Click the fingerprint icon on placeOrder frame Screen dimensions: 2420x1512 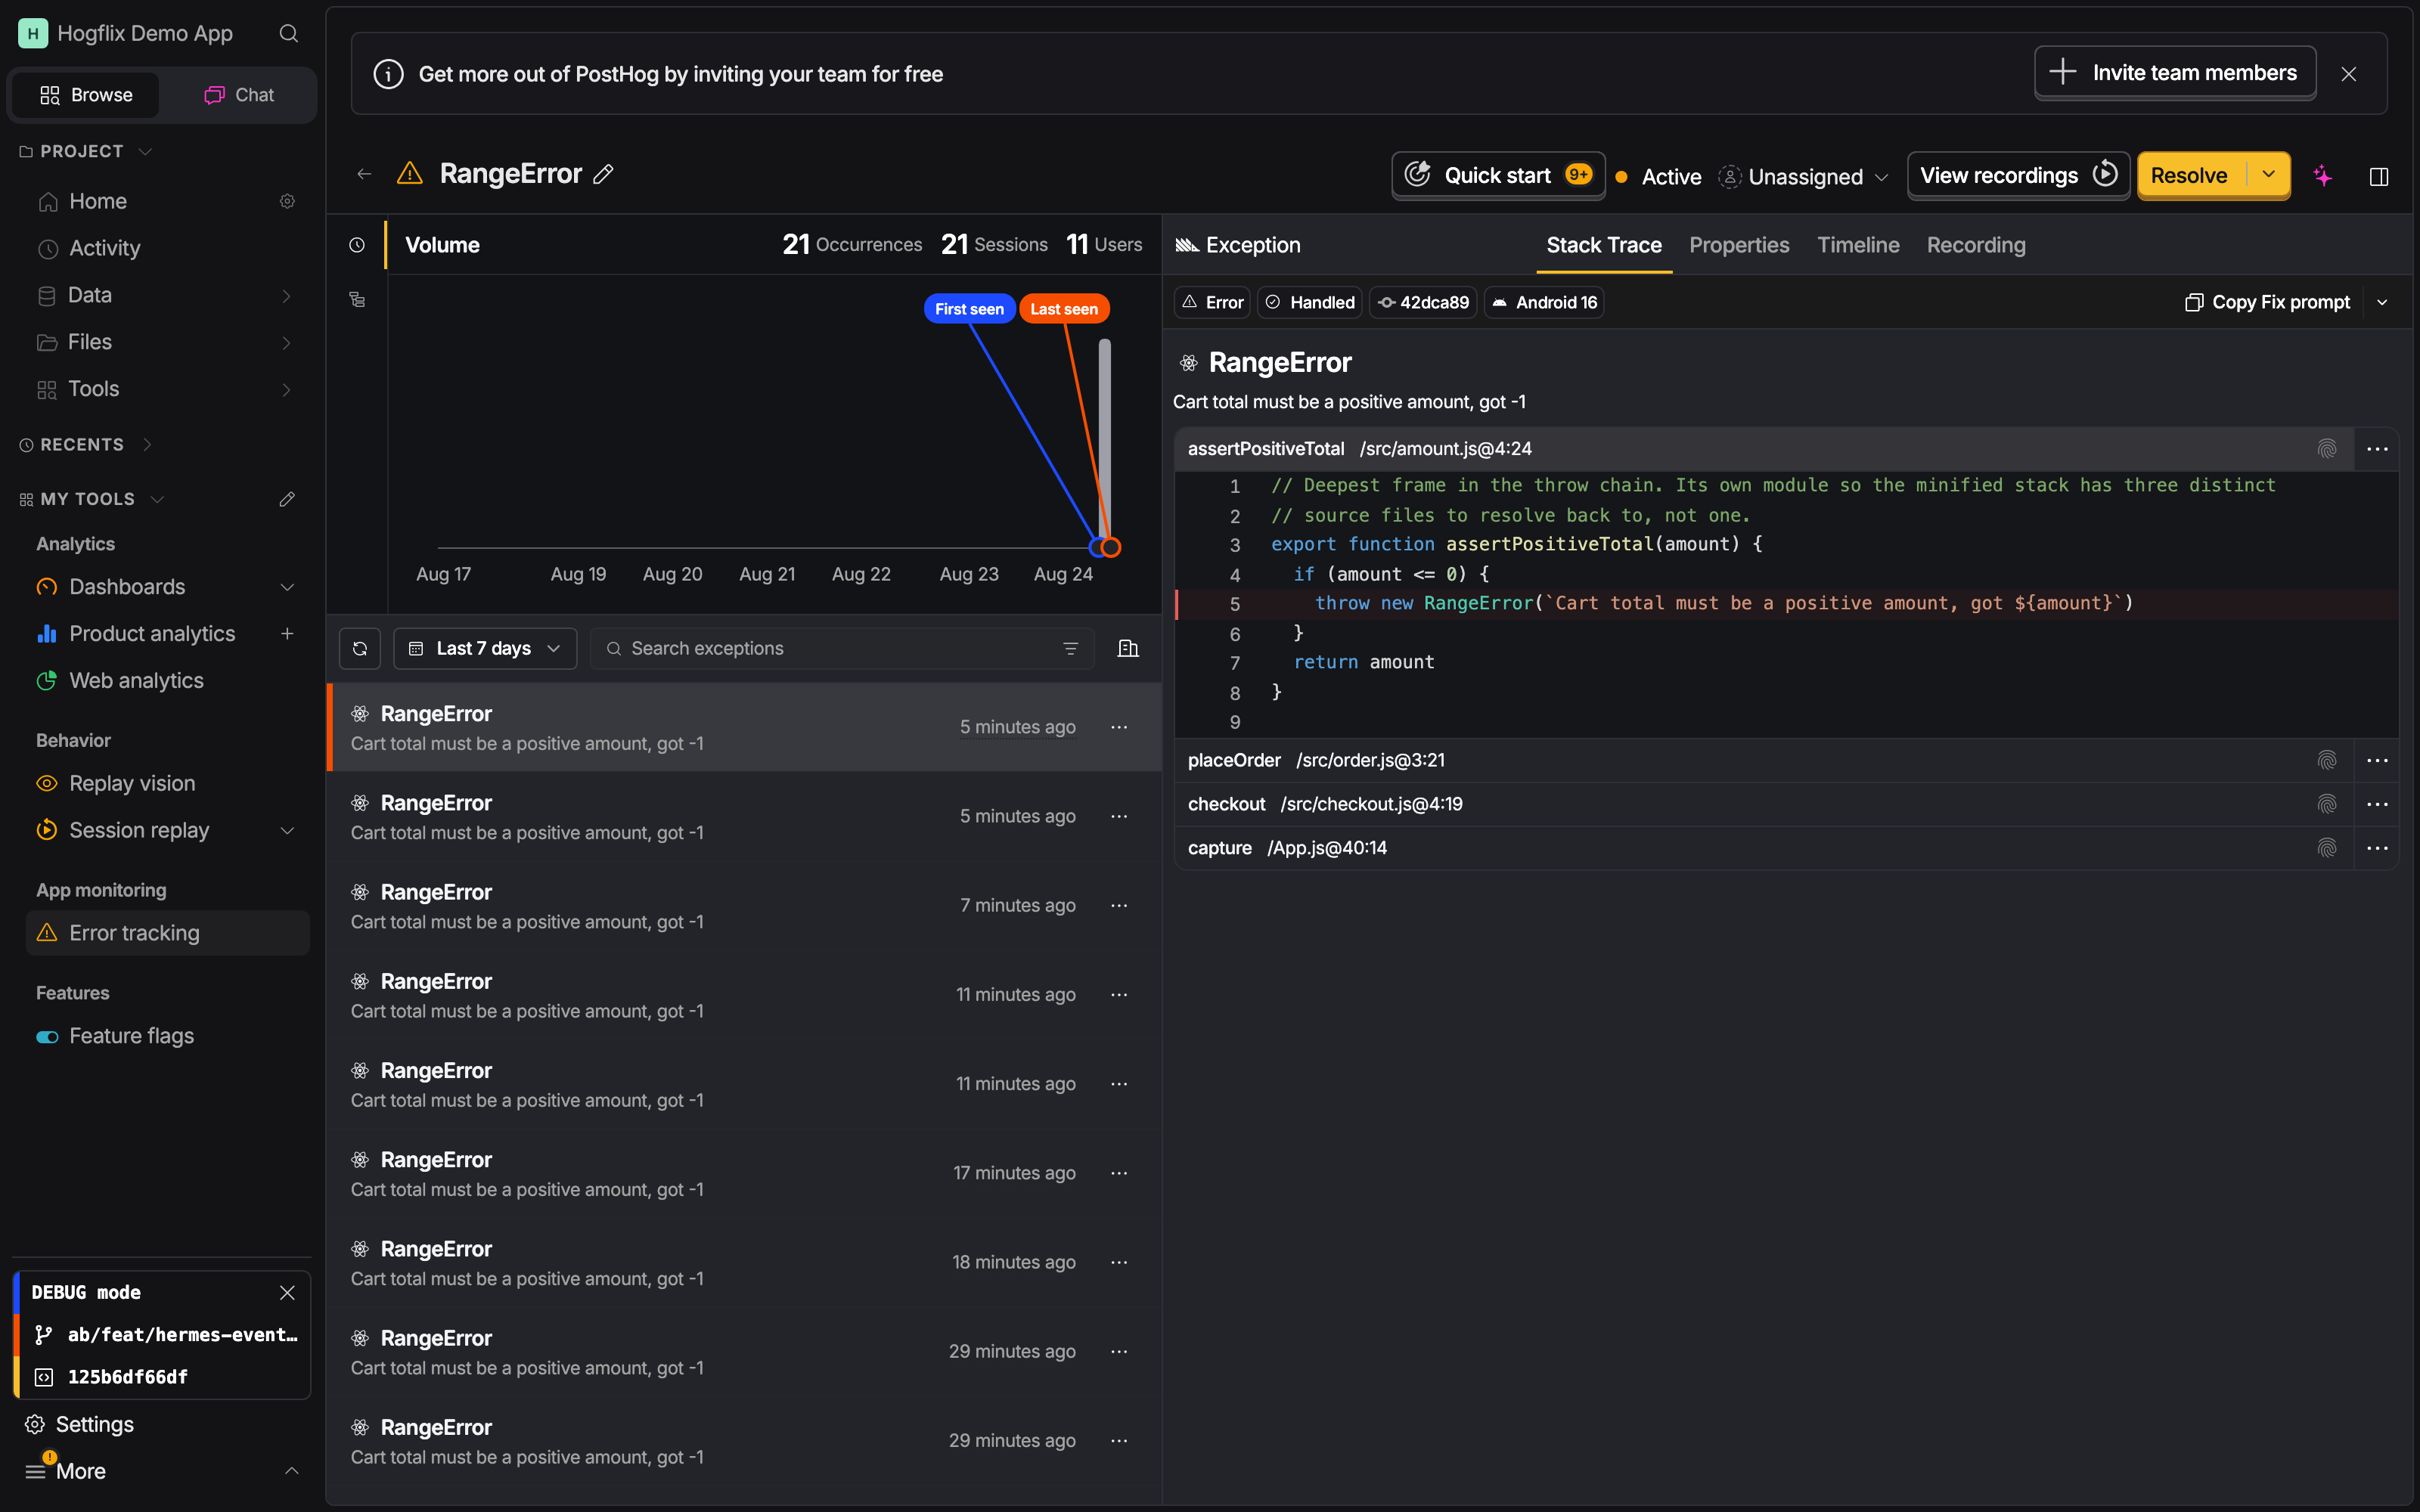(2327, 760)
